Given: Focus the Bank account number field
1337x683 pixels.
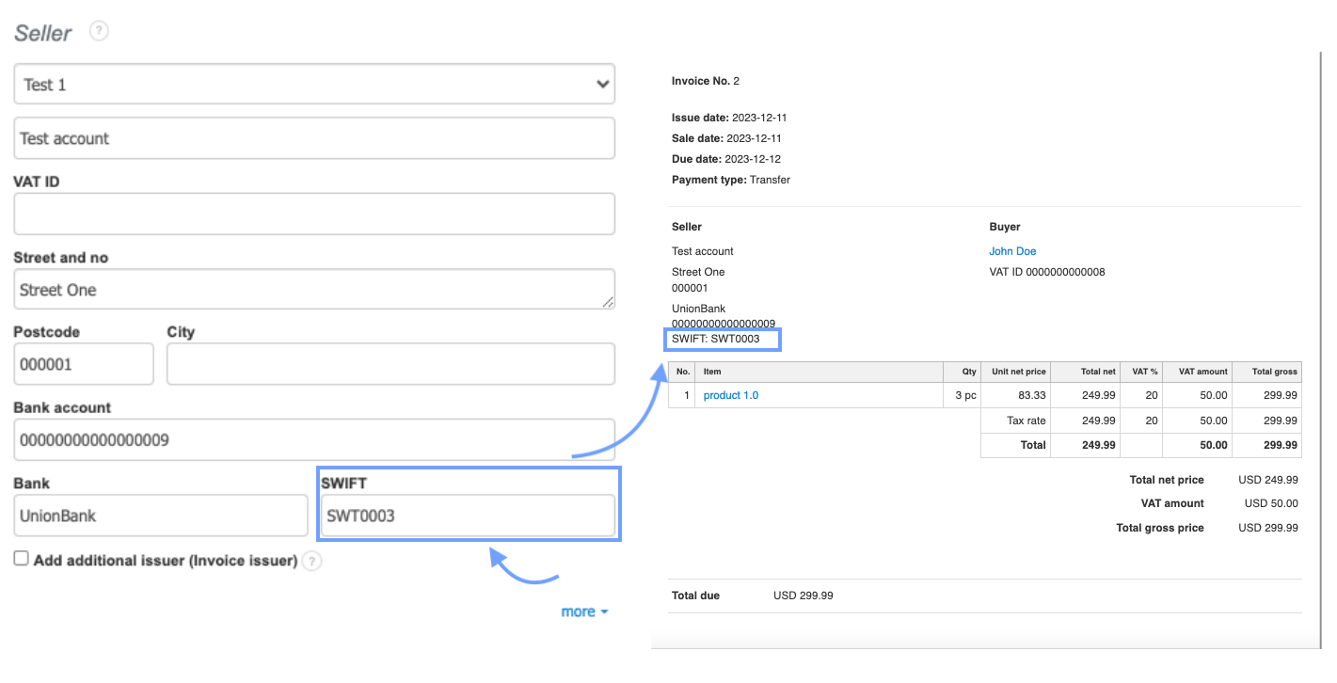Looking at the screenshot, I should coord(314,439).
